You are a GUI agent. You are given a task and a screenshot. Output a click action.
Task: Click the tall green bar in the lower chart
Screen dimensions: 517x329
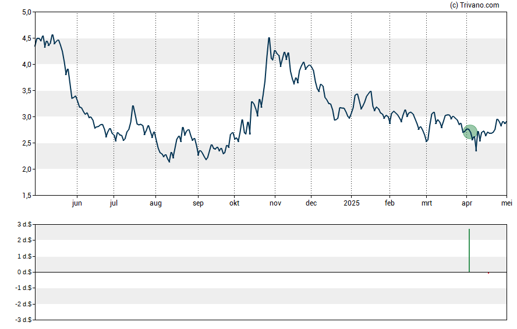tap(469, 250)
